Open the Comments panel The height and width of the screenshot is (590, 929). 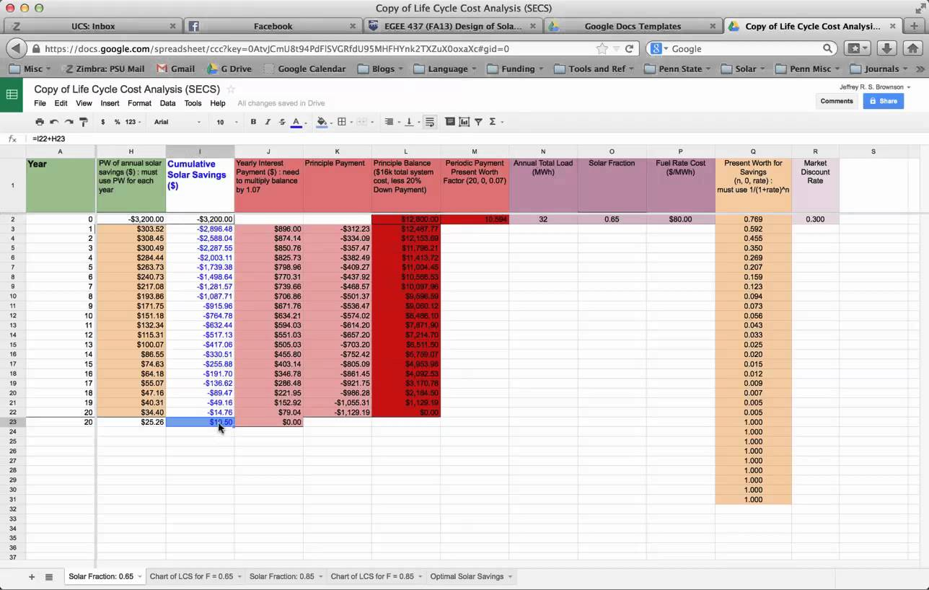click(836, 101)
